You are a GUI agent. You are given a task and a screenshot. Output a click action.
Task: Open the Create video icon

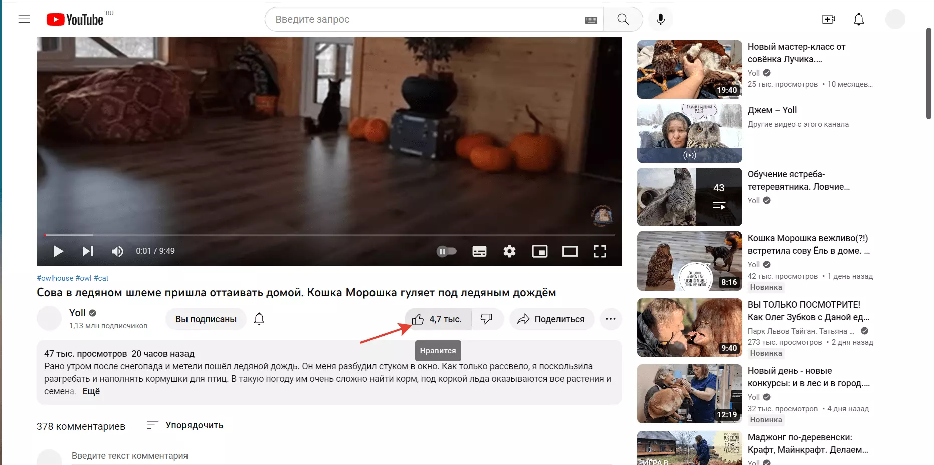(x=829, y=19)
